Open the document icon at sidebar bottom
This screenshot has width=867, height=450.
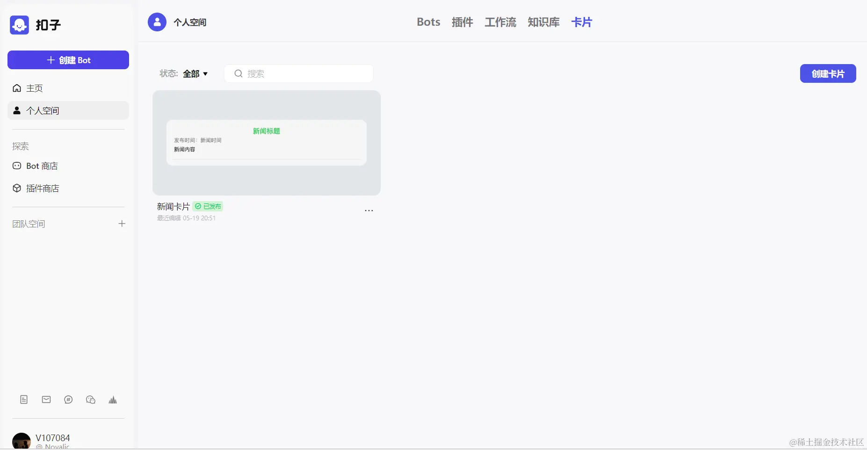[x=24, y=399]
